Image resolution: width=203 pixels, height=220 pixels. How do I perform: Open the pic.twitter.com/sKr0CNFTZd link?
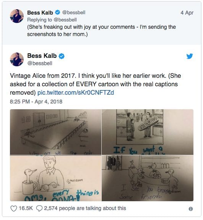(76, 93)
